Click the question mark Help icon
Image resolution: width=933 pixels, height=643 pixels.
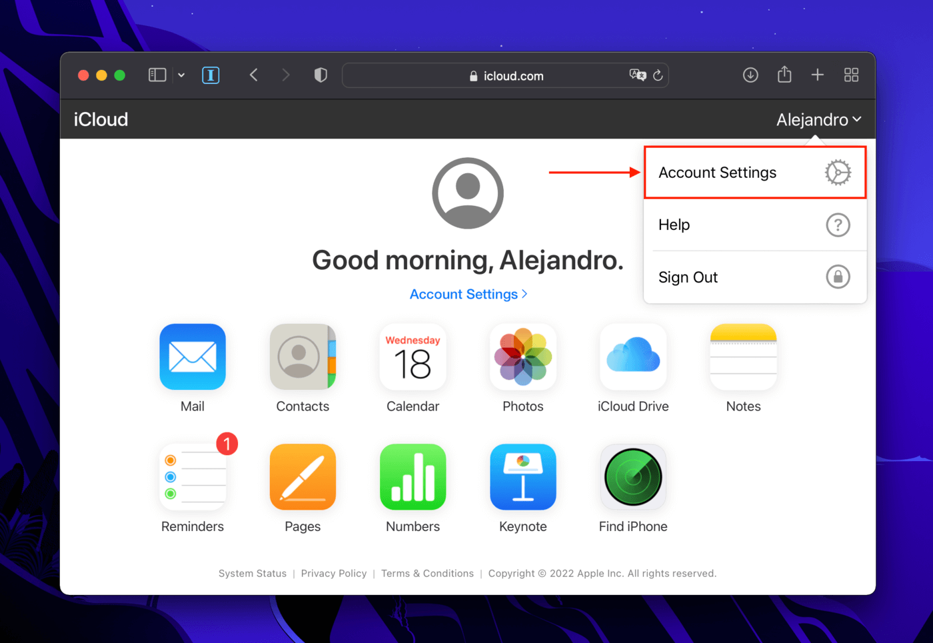838,225
